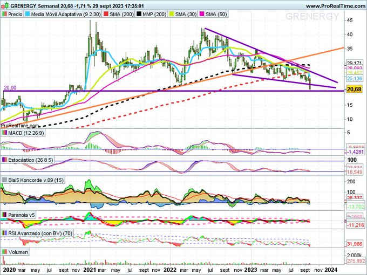Image resolution: width=367 pixels, height=275 pixels.
Task: Click the yellow SMA (30) swatch
Action: pyautogui.click(x=172, y=14)
